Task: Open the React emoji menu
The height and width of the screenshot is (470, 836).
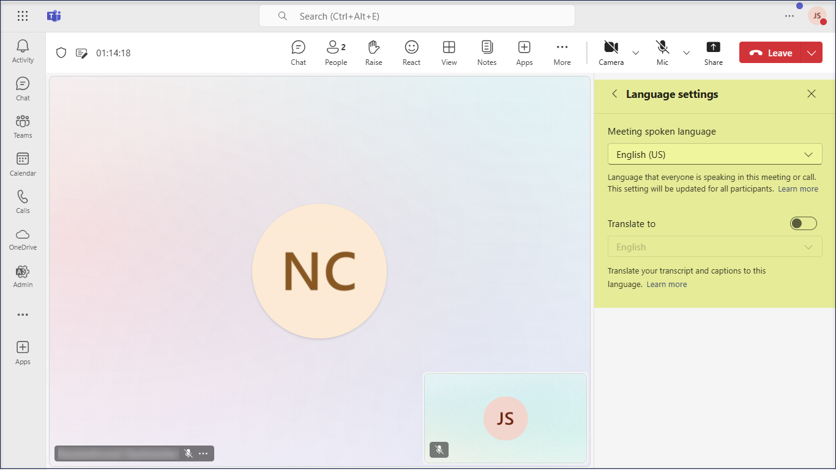Action: pos(411,53)
